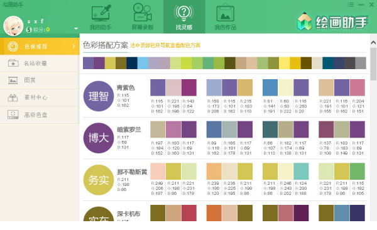
Task: Select the dark teal R:66 swatch in 博大 row
Action: tap(270, 129)
